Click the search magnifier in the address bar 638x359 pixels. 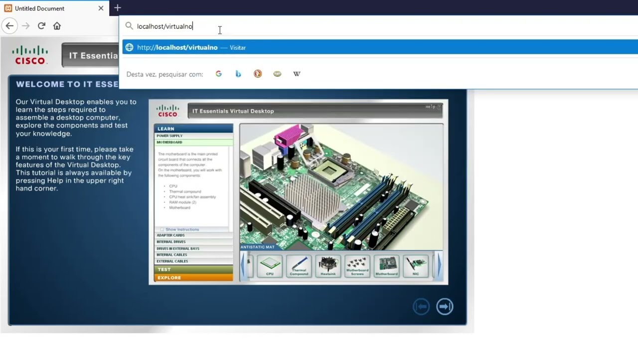click(x=129, y=26)
